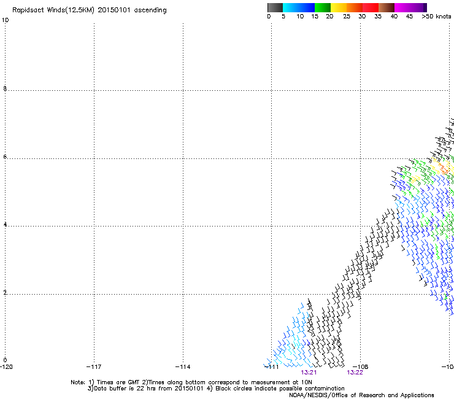Pick the yellow 20-25 knots legend band
This screenshot has height=399, width=454.
pyautogui.click(x=339, y=7)
